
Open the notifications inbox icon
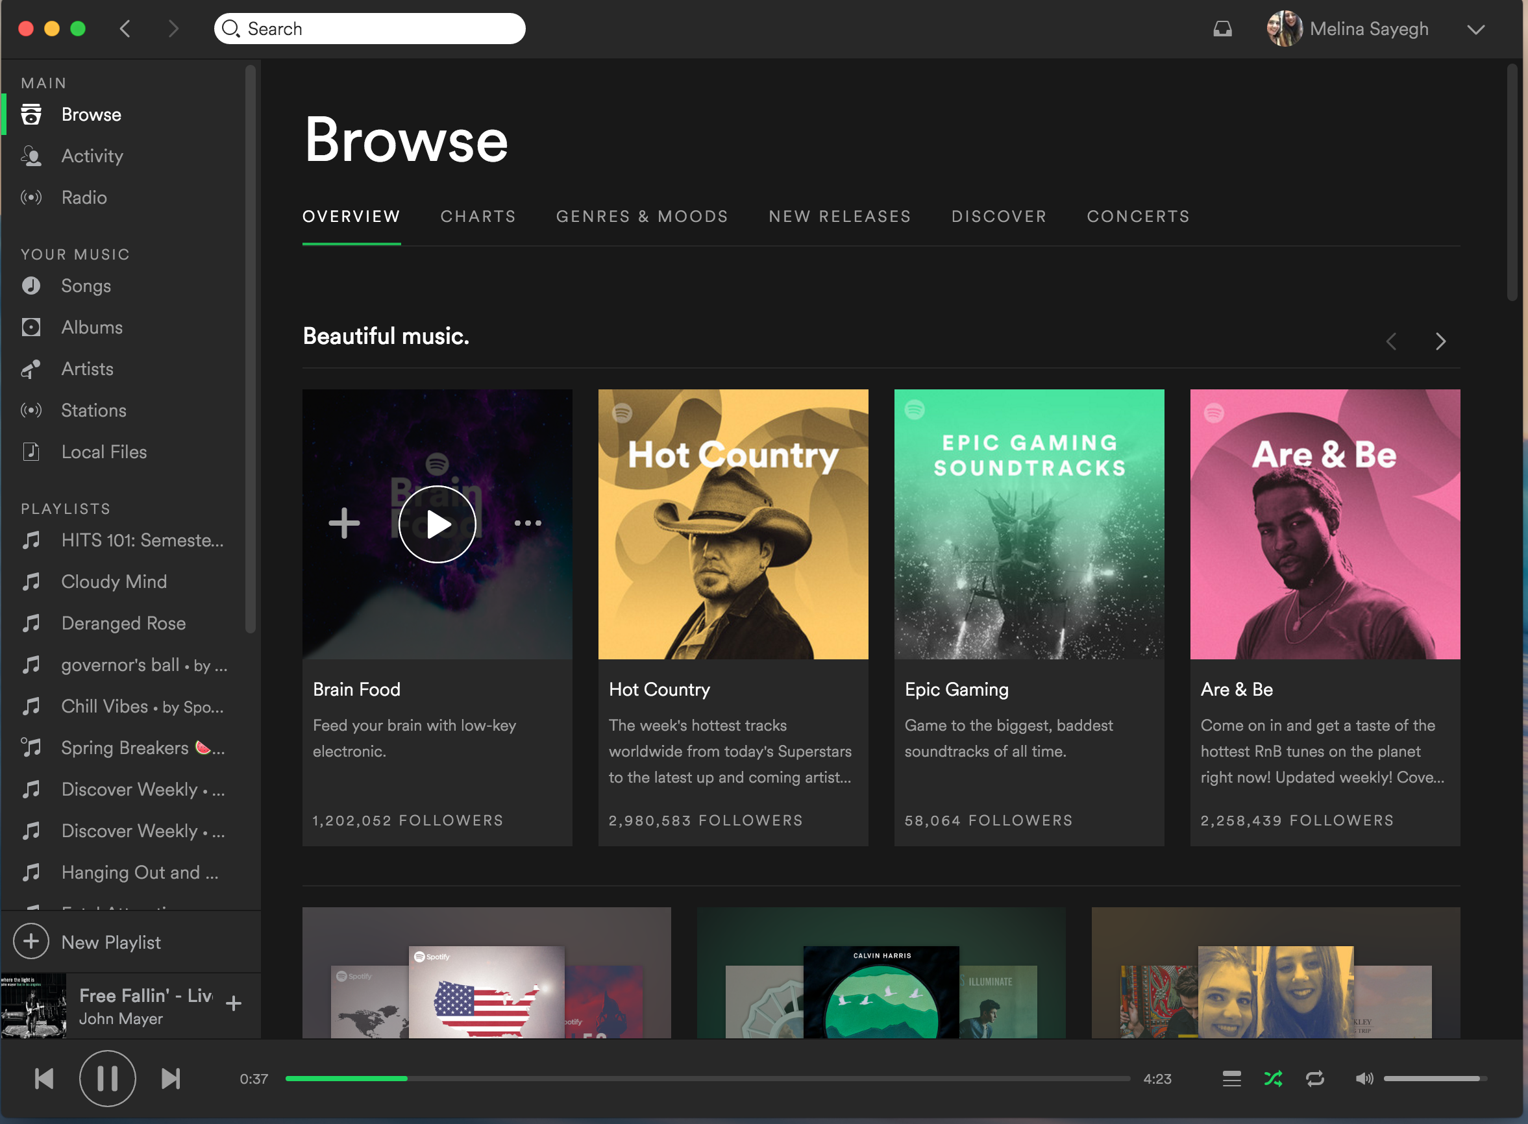(1222, 29)
